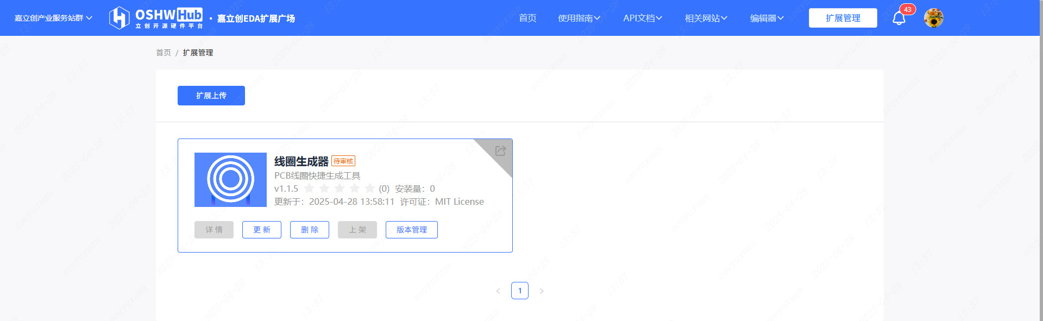Expand the 嘉立创产业服务站群 dropdown
1043x321 pixels.
(x=53, y=18)
